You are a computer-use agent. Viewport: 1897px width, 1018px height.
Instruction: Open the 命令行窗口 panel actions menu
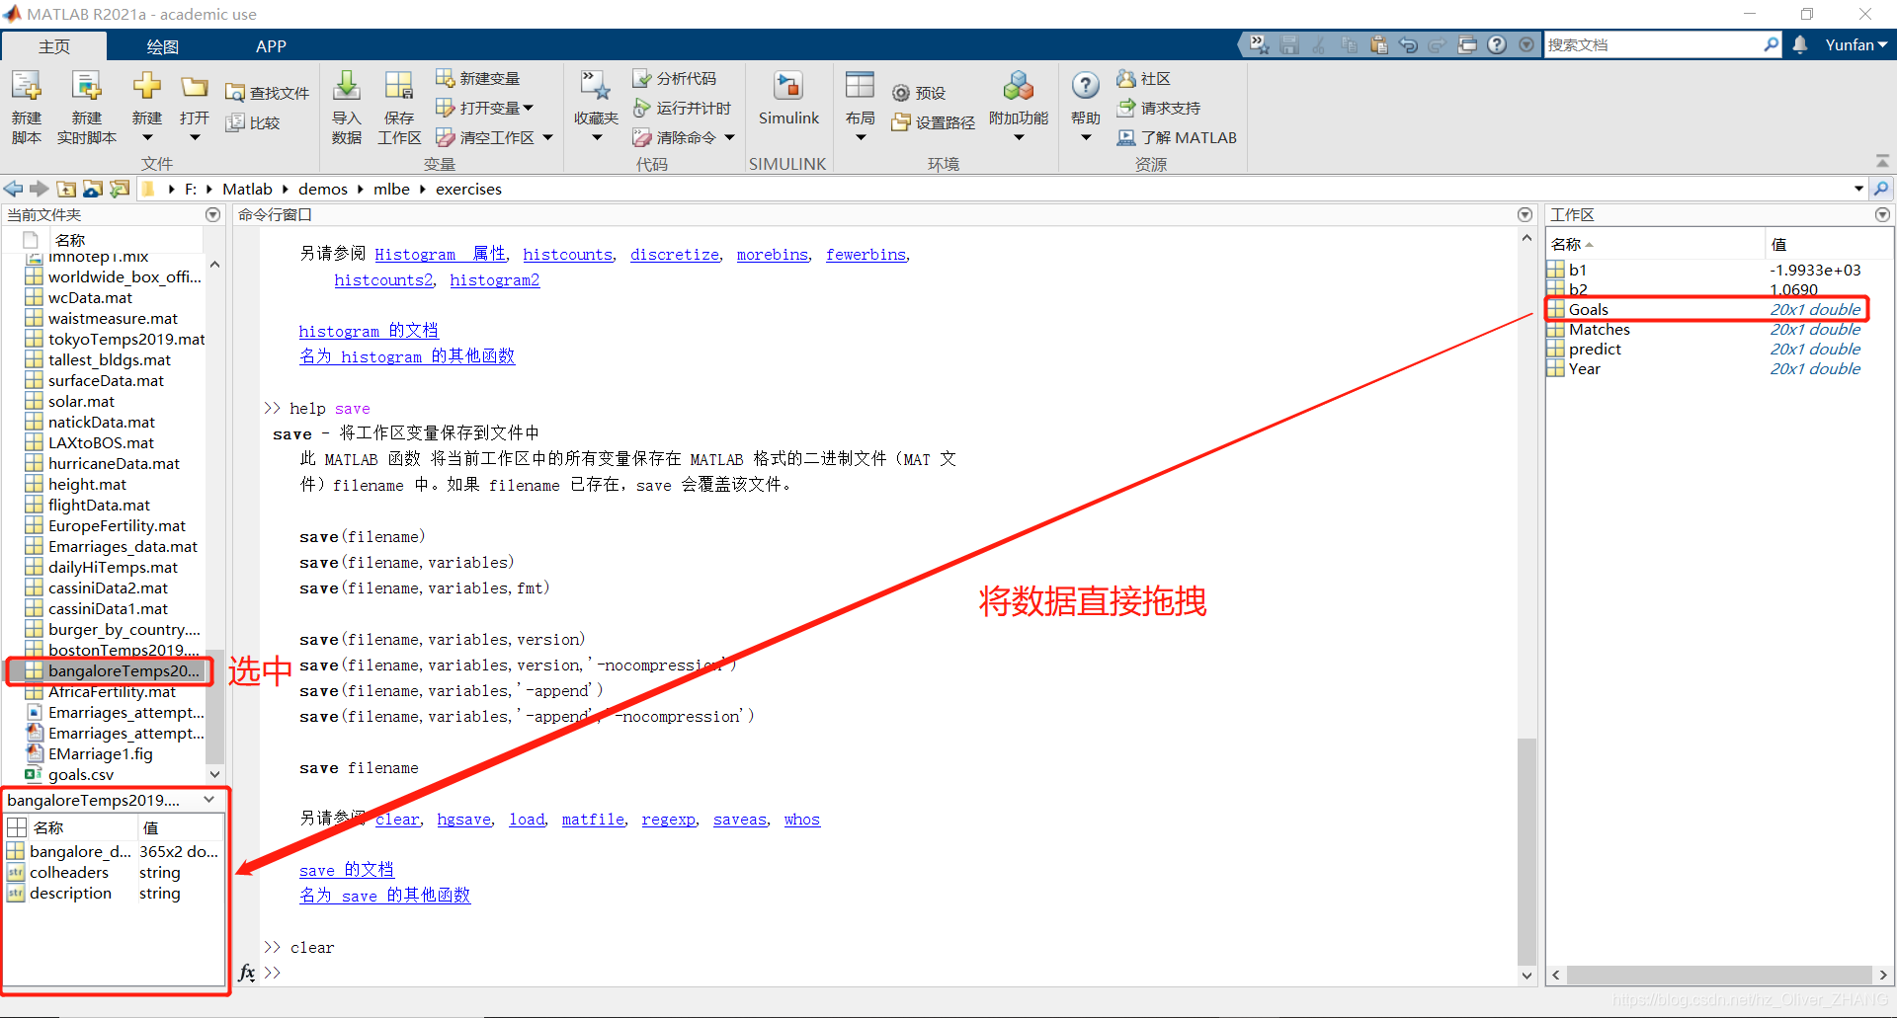coord(1526,214)
